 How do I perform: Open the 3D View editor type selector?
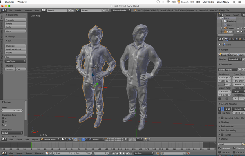(x=4, y=139)
